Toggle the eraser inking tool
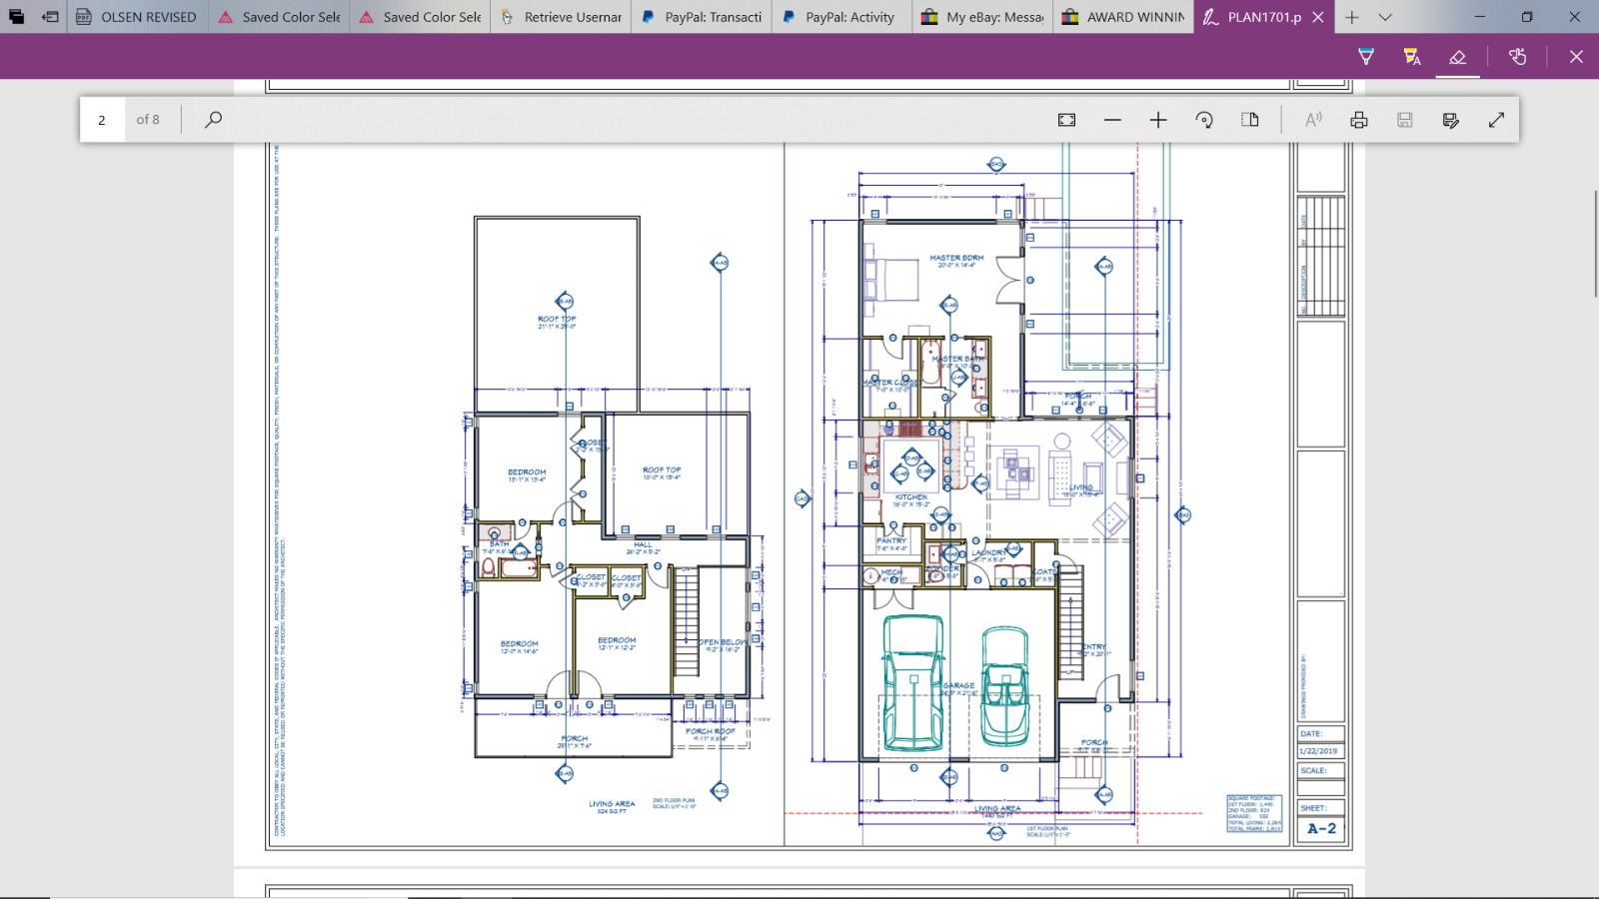The height and width of the screenshot is (899, 1599). point(1458,57)
